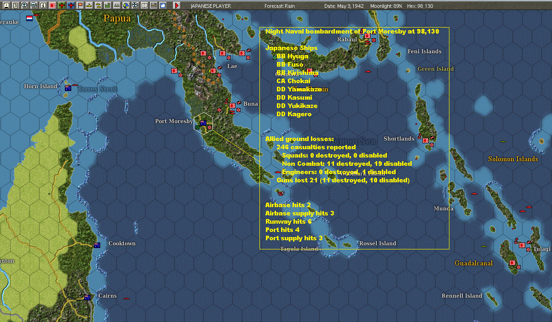The width and height of the screenshot is (552, 322).
Task: Click the ship with markers toolbar icon
Action: point(116,6)
